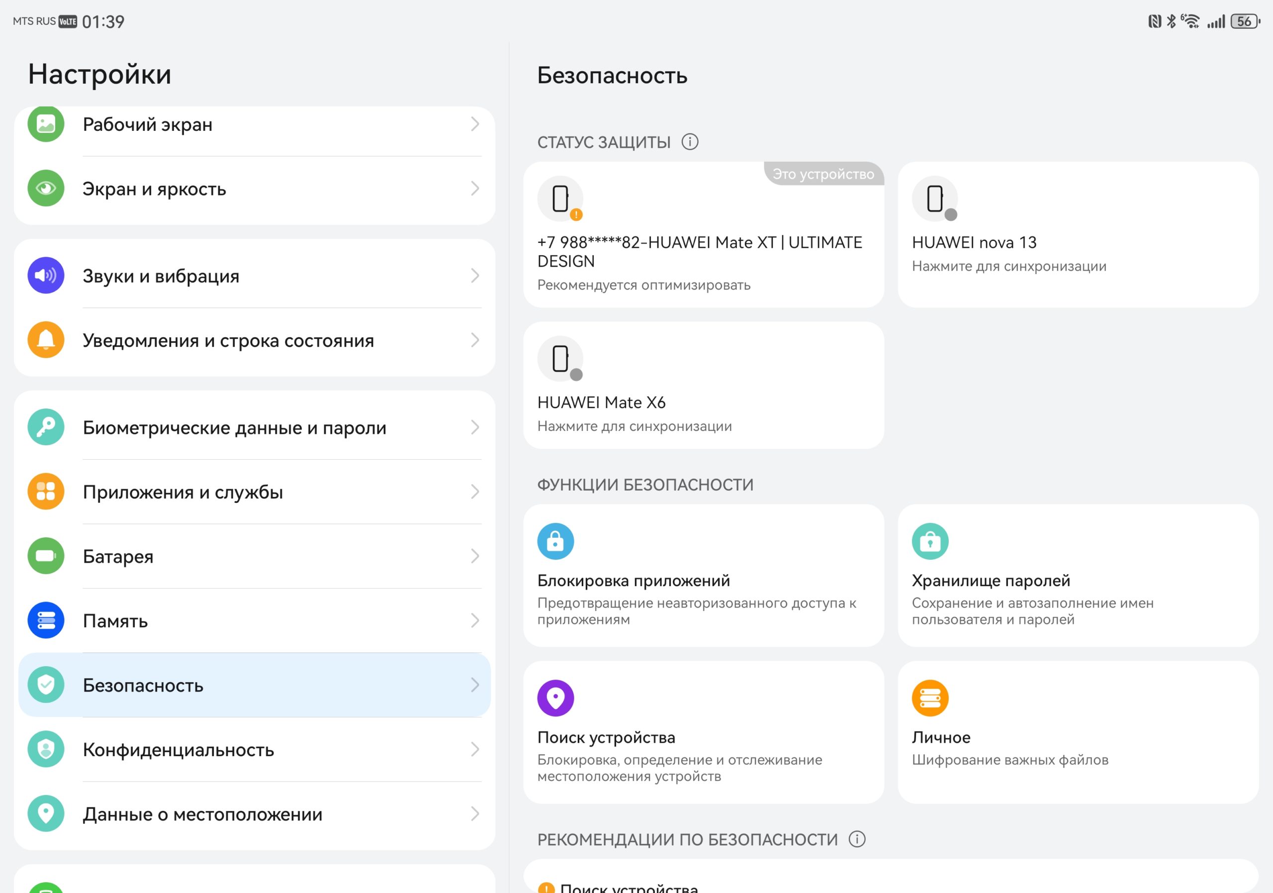Go to Батарея settings

pos(255,556)
